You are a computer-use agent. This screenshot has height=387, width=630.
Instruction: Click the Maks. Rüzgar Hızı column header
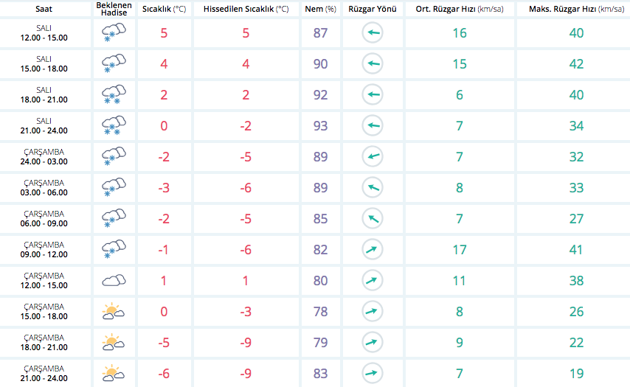coord(576,9)
